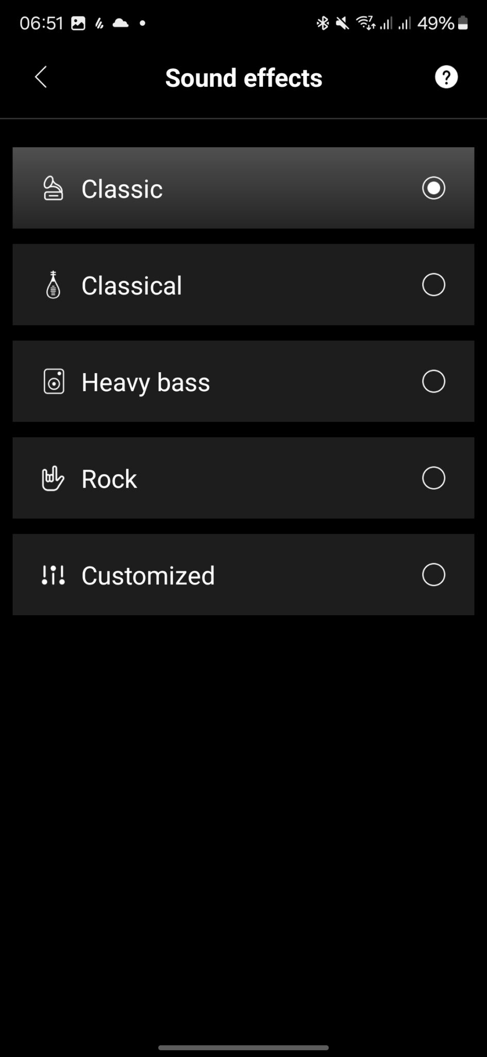Select the Heavy bass radio button

coord(433,381)
